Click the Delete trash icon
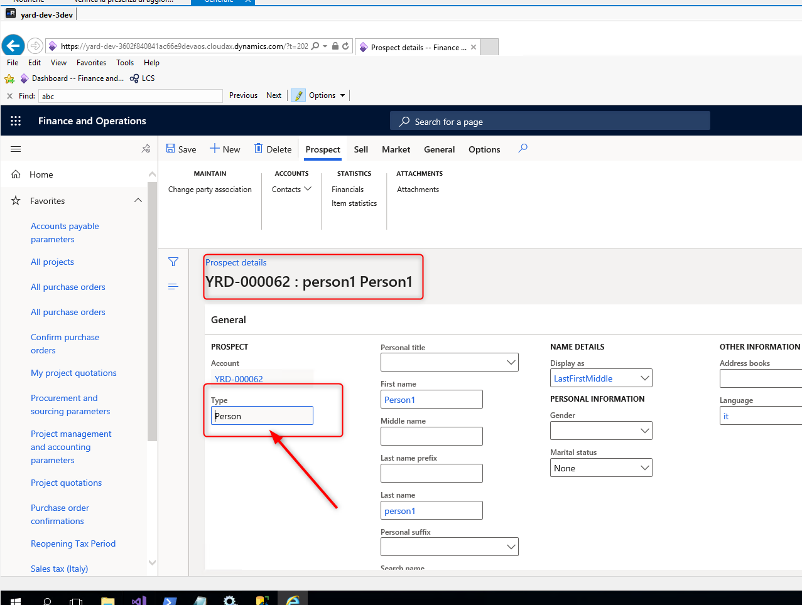Screen dimensions: 802x605 tap(258, 148)
